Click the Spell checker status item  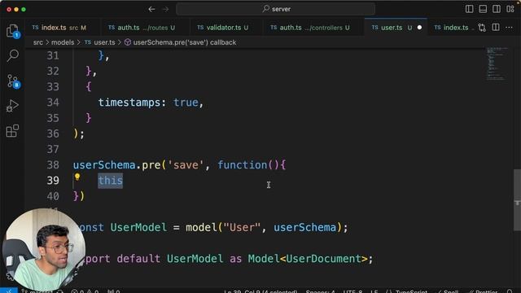pos(447,291)
